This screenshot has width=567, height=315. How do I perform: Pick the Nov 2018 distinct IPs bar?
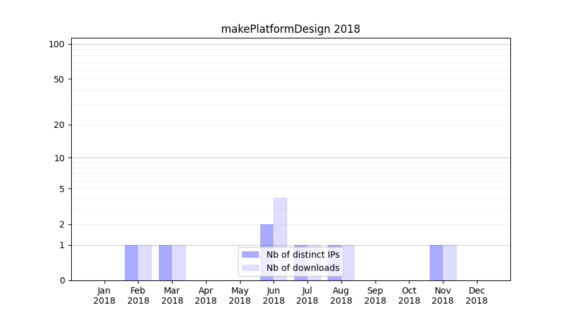[x=436, y=263]
